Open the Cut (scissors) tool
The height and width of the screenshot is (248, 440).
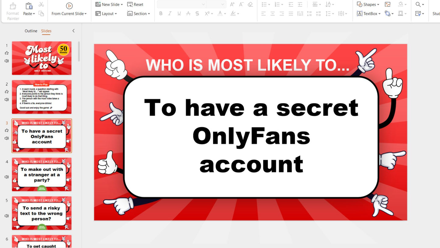click(41, 4)
